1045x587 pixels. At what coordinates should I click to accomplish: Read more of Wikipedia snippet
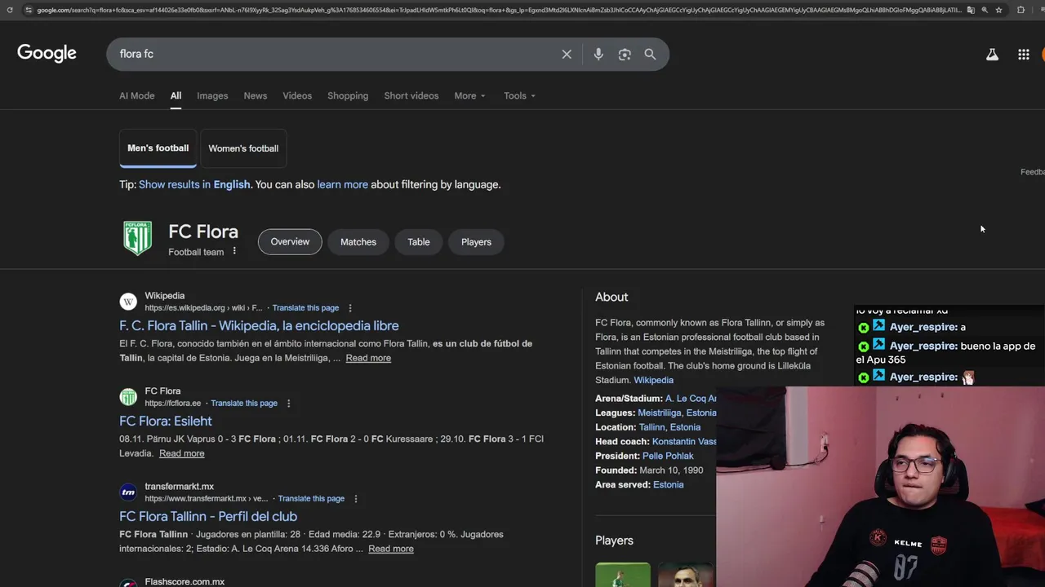pos(368,359)
